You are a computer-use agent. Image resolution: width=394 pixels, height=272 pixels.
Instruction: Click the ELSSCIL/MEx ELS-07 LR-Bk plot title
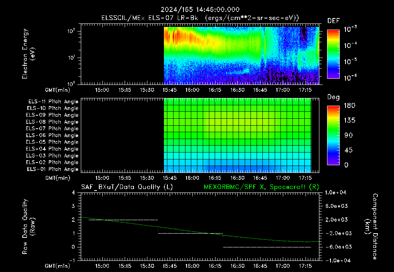pyautogui.click(x=150, y=18)
